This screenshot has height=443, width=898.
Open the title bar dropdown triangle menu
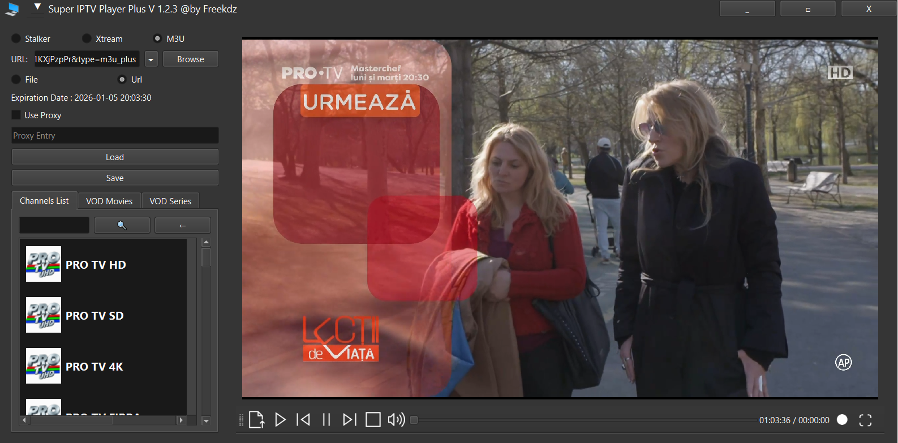pos(37,7)
